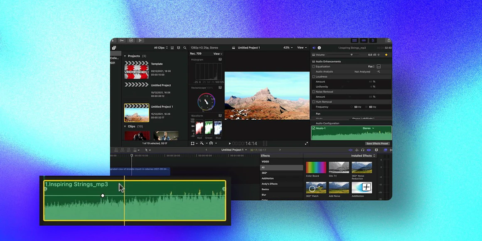Click the Histogram scope settings icon

tap(220, 59)
